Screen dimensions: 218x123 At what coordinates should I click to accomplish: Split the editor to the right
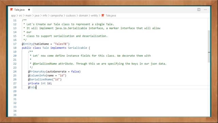[x=199, y=10]
